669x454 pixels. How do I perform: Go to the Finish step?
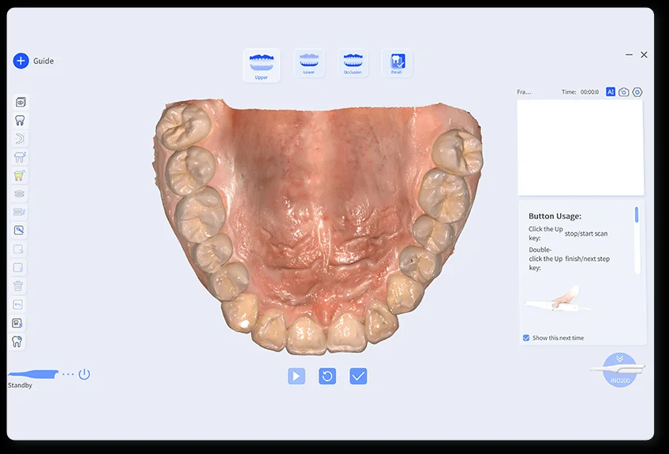(397, 63)
